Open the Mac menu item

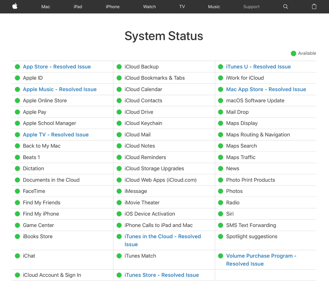(x=46, y=7)
